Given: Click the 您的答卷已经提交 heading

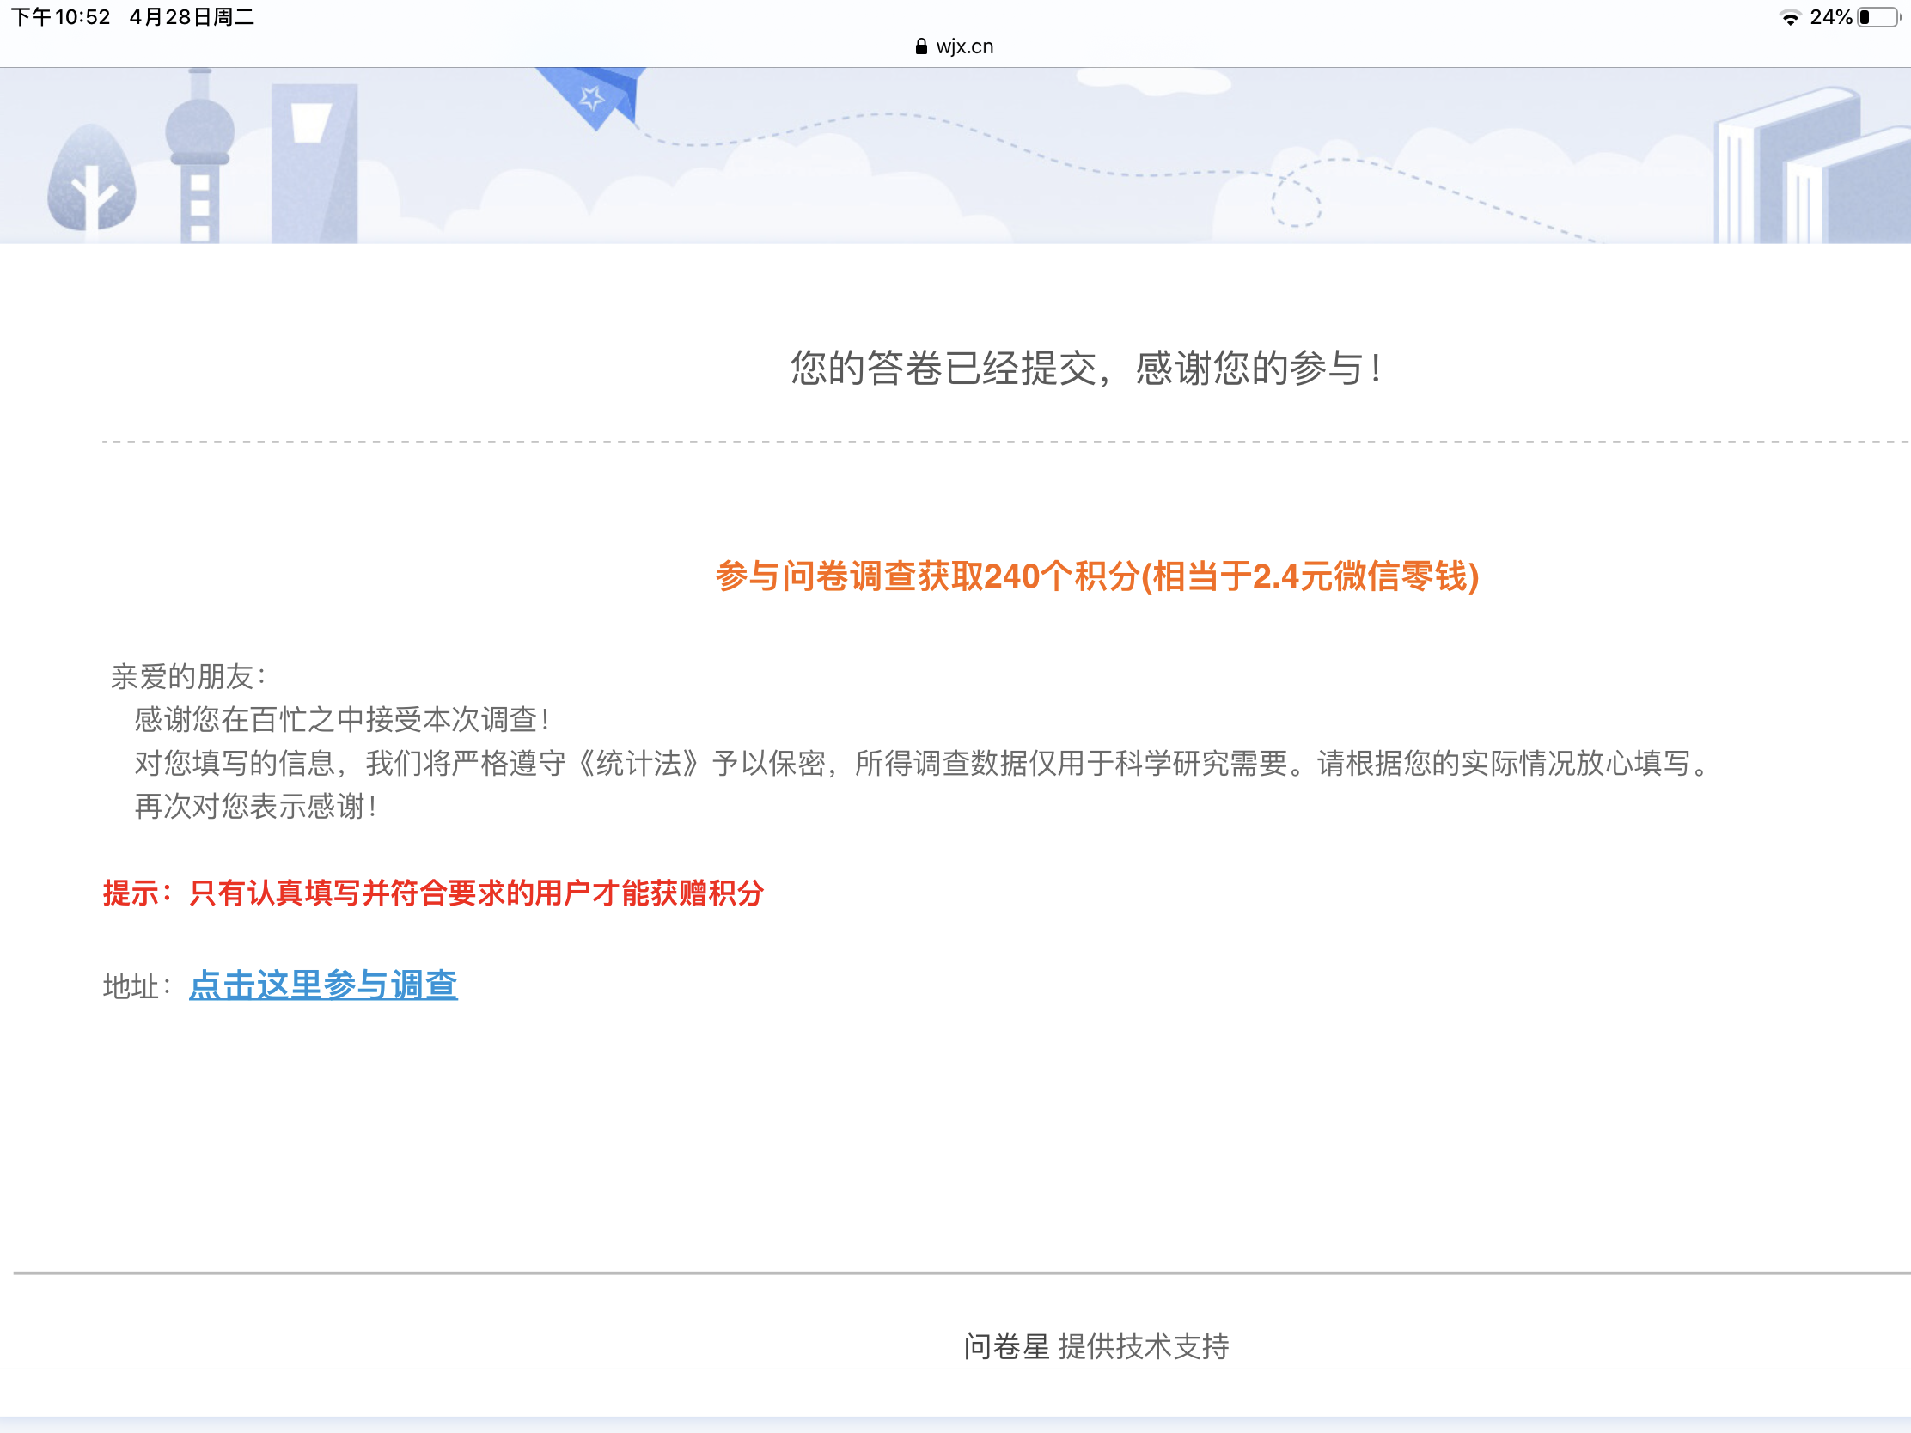Looking at the screenshot, I should point(1085,368).
